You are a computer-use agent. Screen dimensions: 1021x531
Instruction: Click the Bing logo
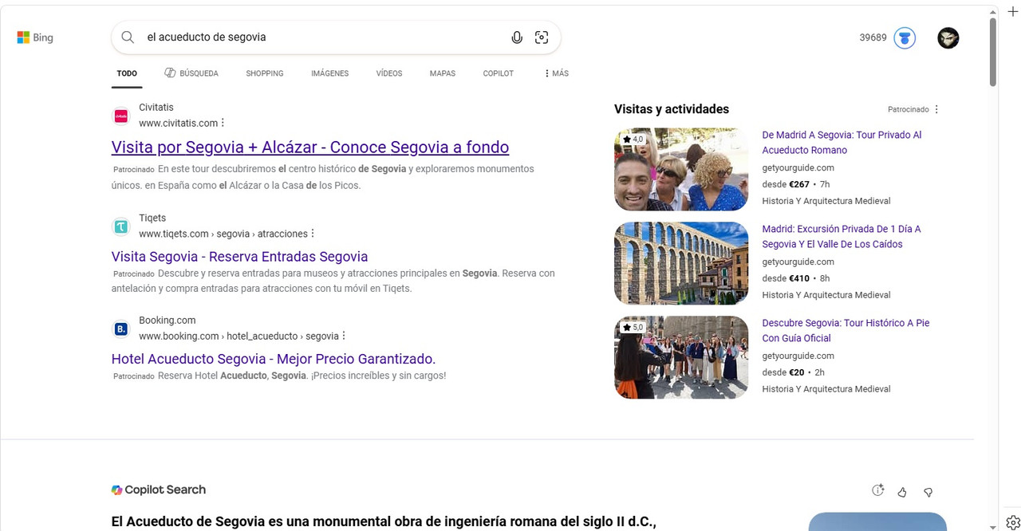click(35, 37)
